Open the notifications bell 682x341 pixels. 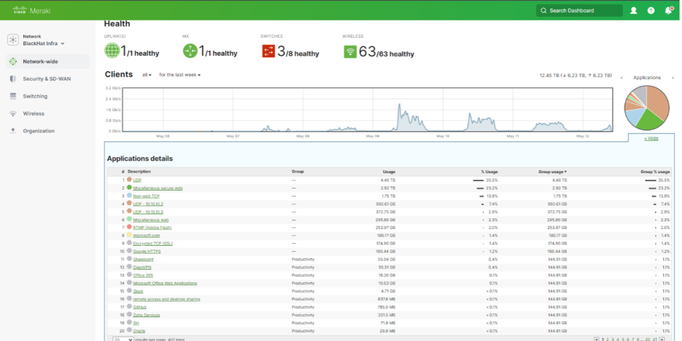click(668, 11)
